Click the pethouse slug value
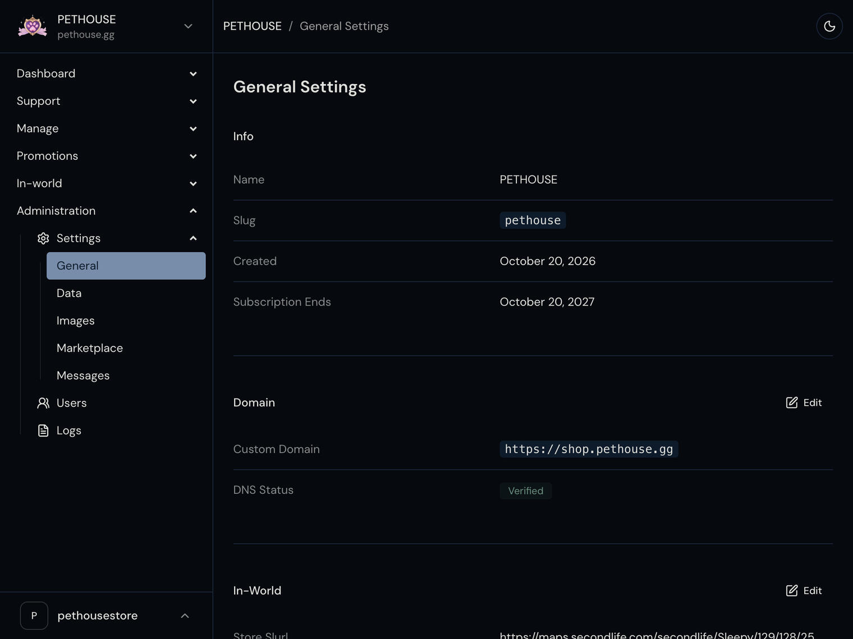853x639 pixels. tap(533, 220)
